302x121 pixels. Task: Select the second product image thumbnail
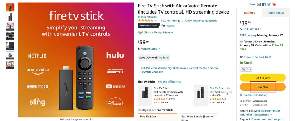pos(10,17)
